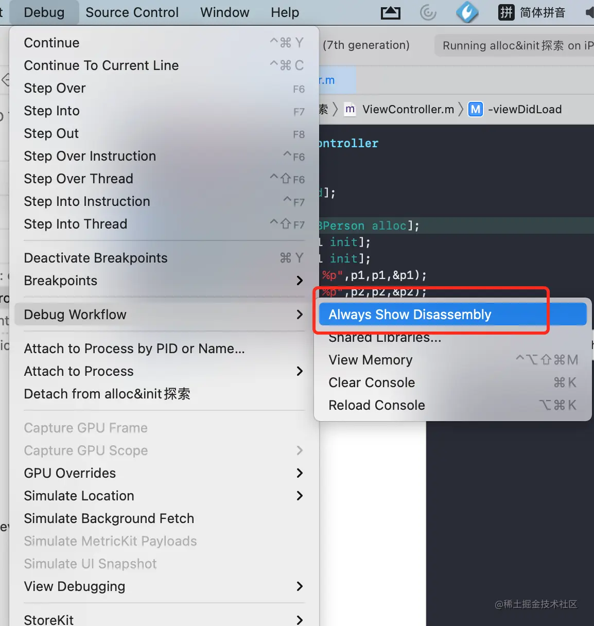Image resolution: width=594 pixels, height=626 pixels.
Task: Choose Clear Console
Action: pos(453,382)
